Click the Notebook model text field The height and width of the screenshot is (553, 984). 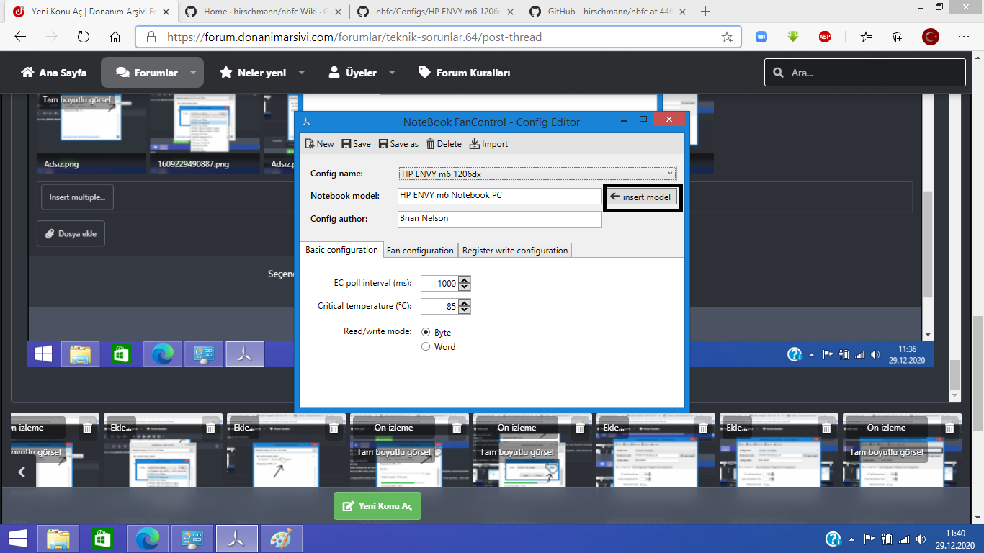click(499, 196)
